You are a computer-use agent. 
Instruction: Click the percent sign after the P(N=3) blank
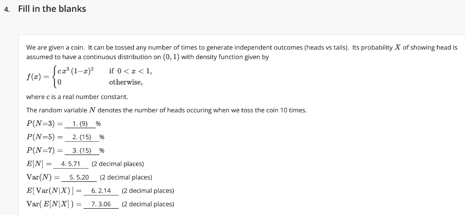pyautogui.click(x=98, y=124)
